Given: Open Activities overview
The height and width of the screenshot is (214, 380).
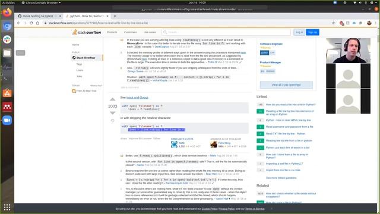Looking at the screenshot, I should pyautogui.click(x=8, y=2).
